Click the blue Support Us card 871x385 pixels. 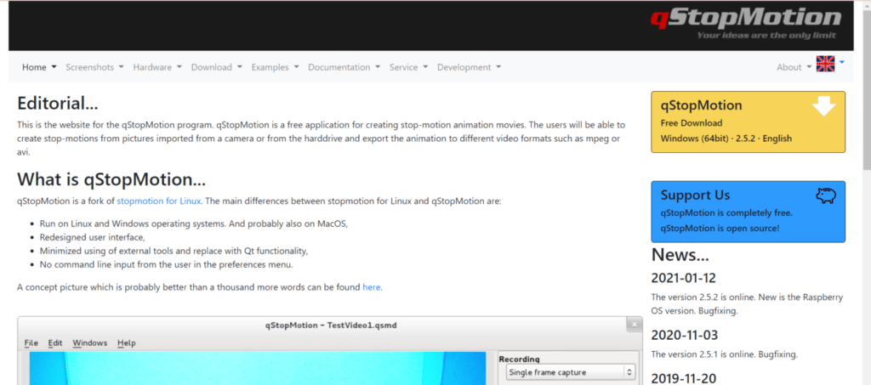click(748, 212)
